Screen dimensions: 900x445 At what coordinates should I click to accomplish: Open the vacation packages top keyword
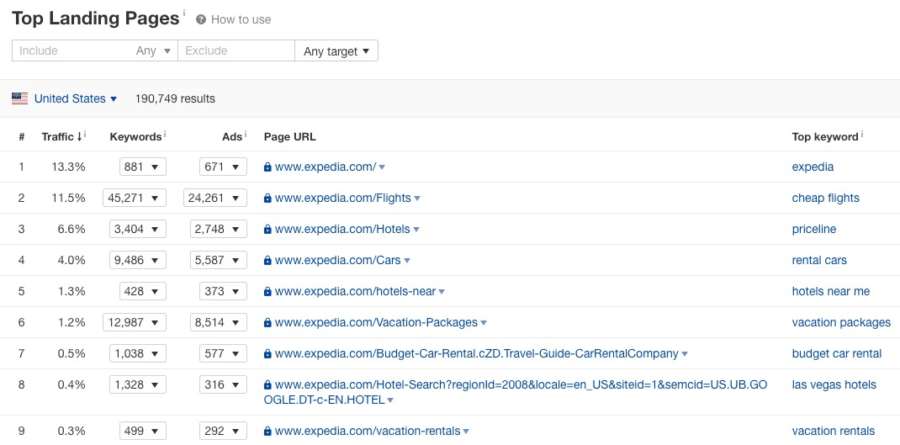click(x=841, y=322)
